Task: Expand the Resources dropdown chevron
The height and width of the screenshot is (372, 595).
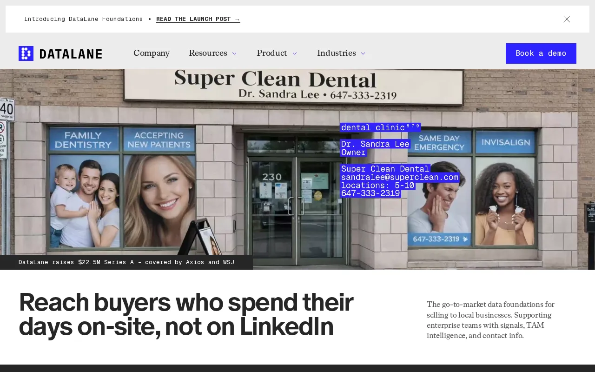Action: pyautogui.click(x=234, y=53)
